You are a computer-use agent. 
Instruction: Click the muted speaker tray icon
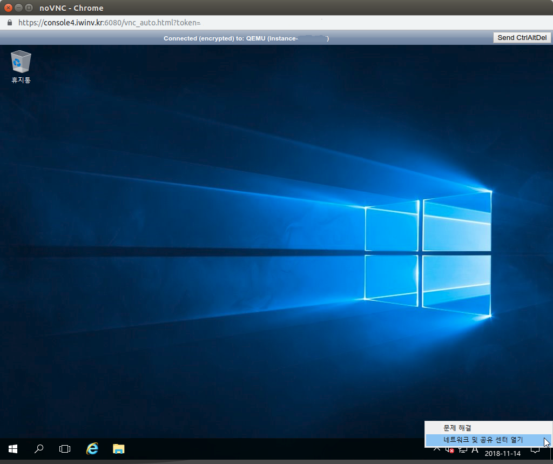pyautogui.click(x=449, y=449)
